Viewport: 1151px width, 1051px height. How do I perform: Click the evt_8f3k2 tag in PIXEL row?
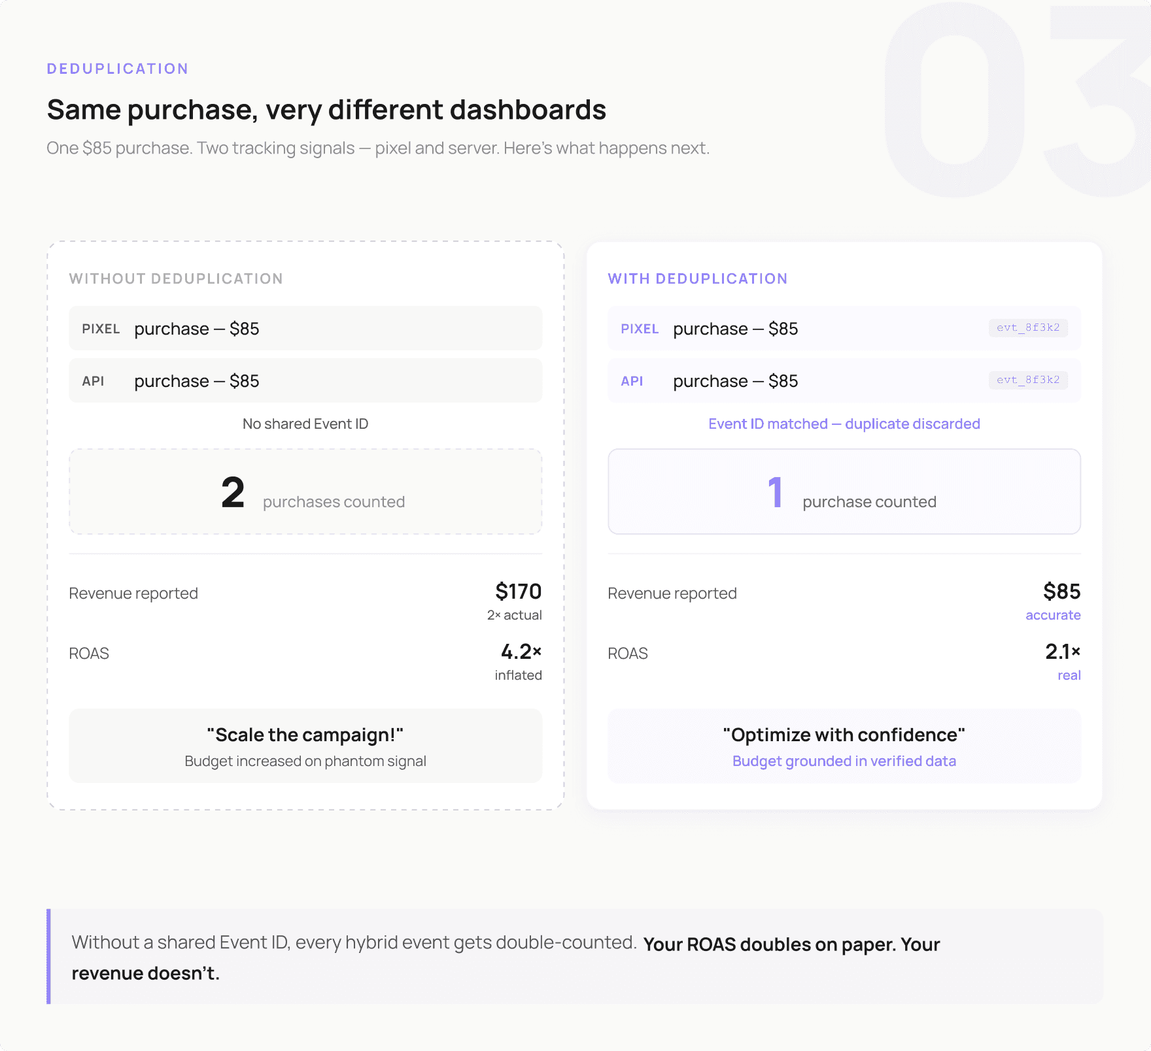(x=1028, y=327)
